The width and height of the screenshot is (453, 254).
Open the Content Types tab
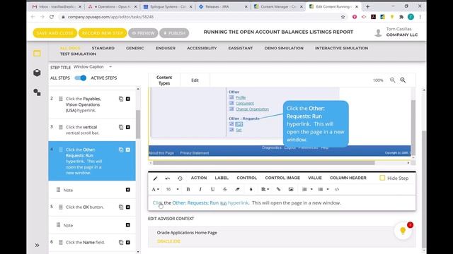(164, 80)
